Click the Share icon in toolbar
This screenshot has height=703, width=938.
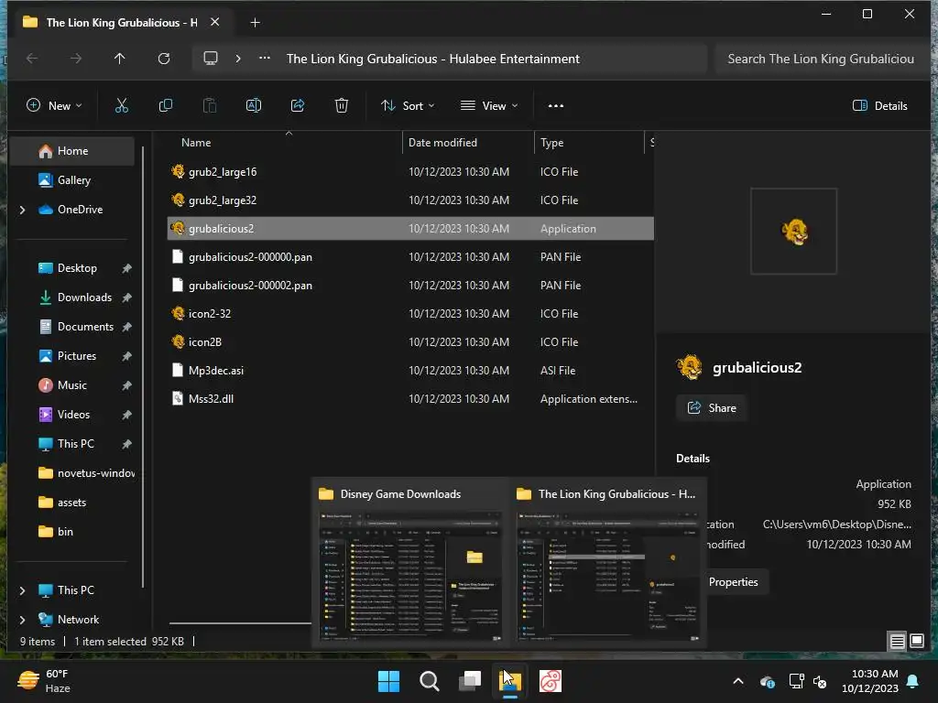[x=298, y=106]
